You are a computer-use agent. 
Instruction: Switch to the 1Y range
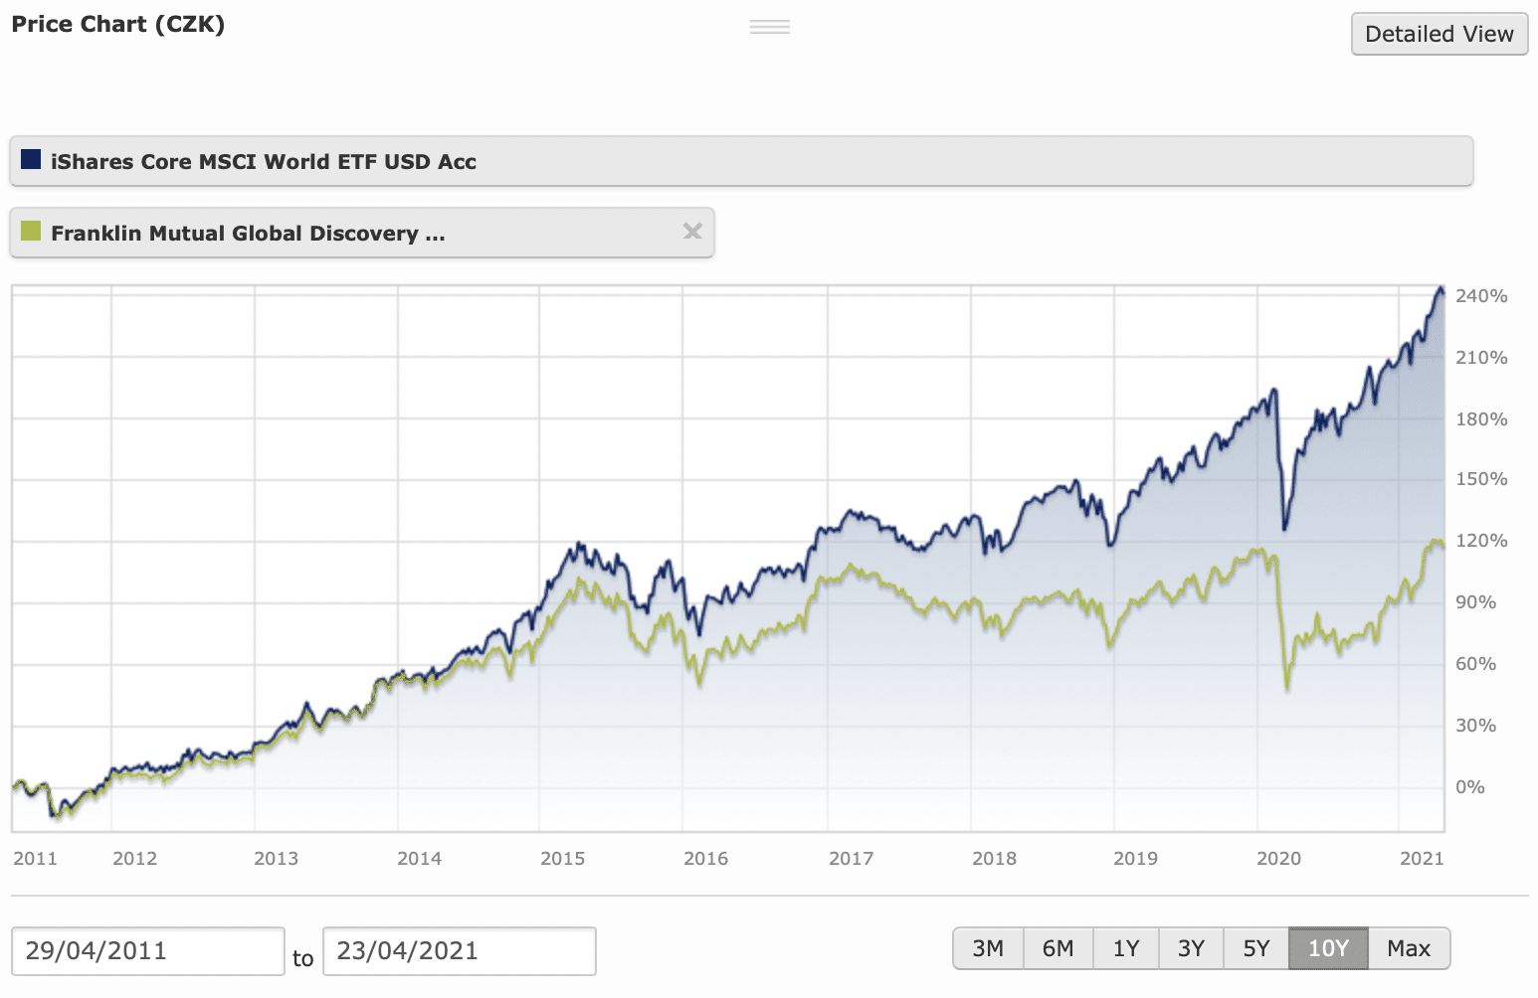pyautogui.click(x=1125, y=948)
